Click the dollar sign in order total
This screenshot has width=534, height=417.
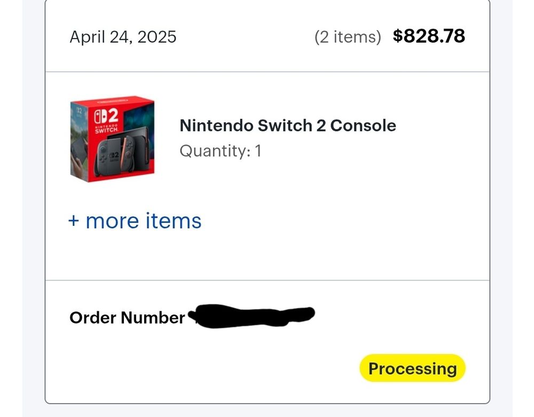click(398, 36)
